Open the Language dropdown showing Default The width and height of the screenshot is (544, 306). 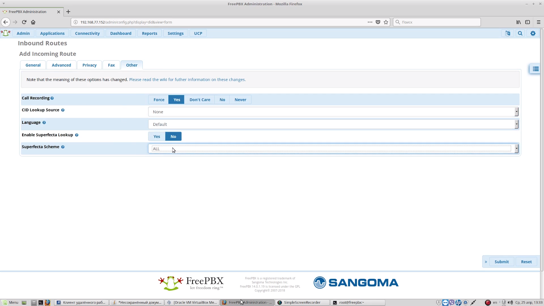pos(333,124)
